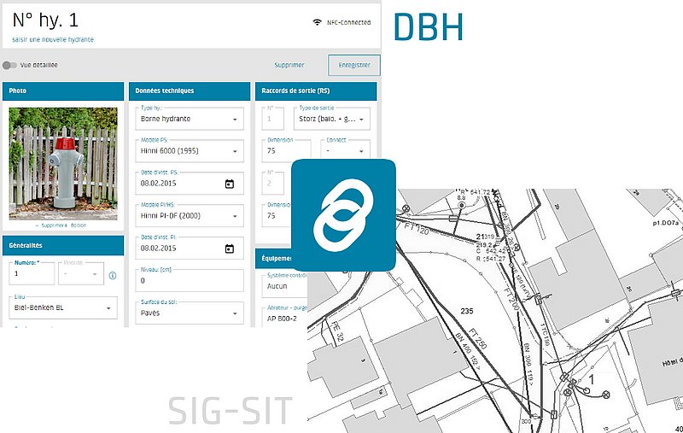683x433 pixels.
Task: Toggle the Vue détaillée switch
Action: tap(9, 66)
